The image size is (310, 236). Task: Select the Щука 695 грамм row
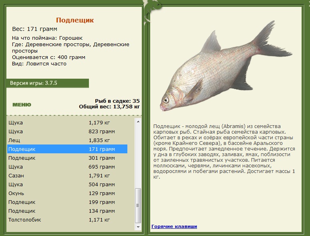click(67, 167)
